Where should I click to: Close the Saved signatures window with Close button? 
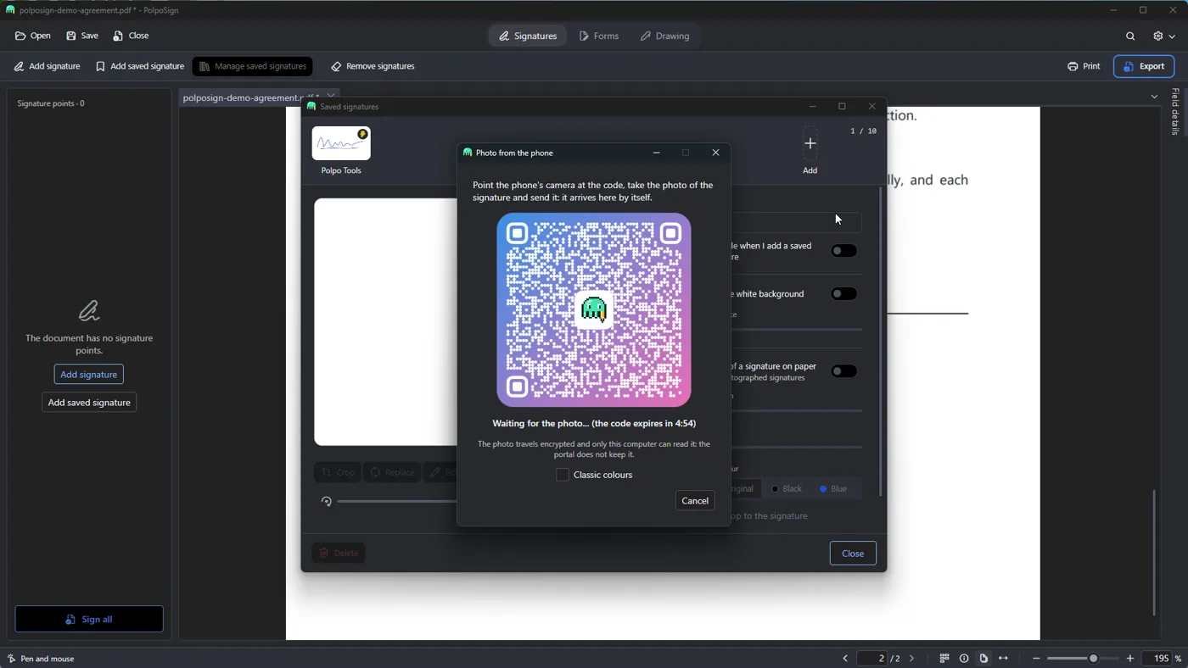pos(853,554)
